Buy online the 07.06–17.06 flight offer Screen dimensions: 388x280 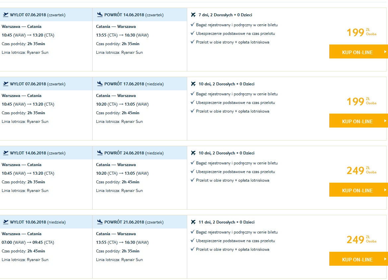[x=358, y=121]
